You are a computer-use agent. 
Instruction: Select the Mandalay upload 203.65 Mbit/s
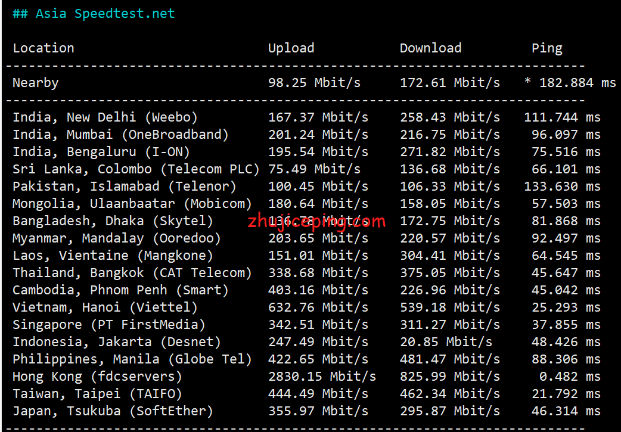(x=318, y=238)
